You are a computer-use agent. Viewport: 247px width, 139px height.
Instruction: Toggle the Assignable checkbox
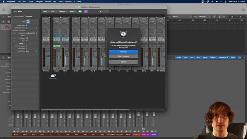tap(27, 25)
